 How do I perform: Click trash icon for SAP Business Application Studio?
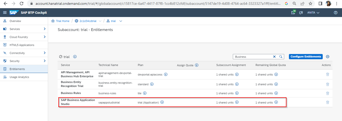(327, 102)
